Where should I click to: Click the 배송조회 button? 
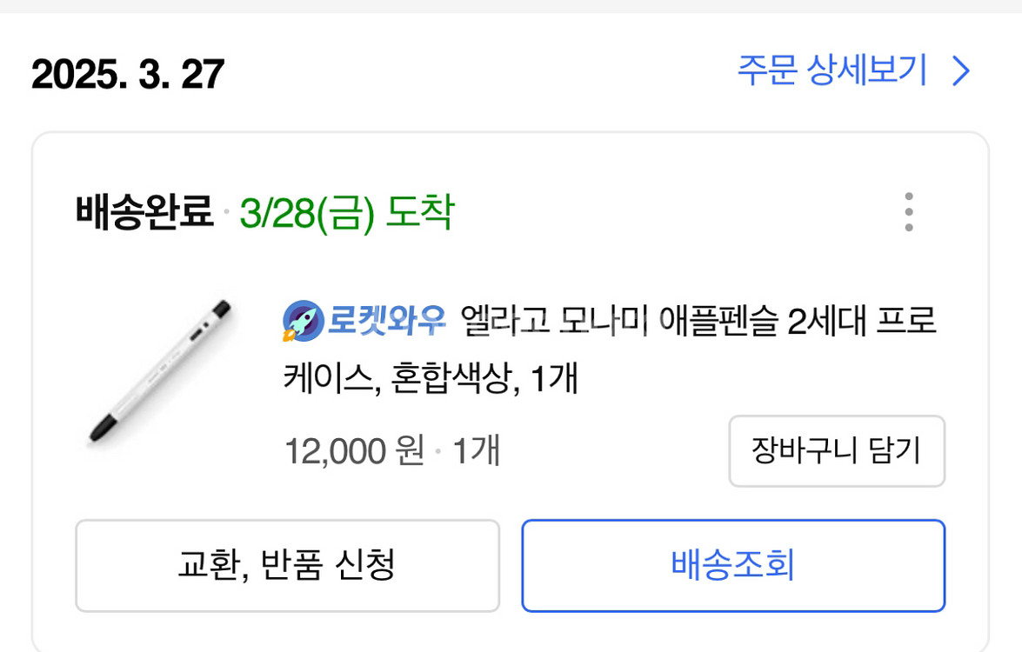tap(732, 565)
